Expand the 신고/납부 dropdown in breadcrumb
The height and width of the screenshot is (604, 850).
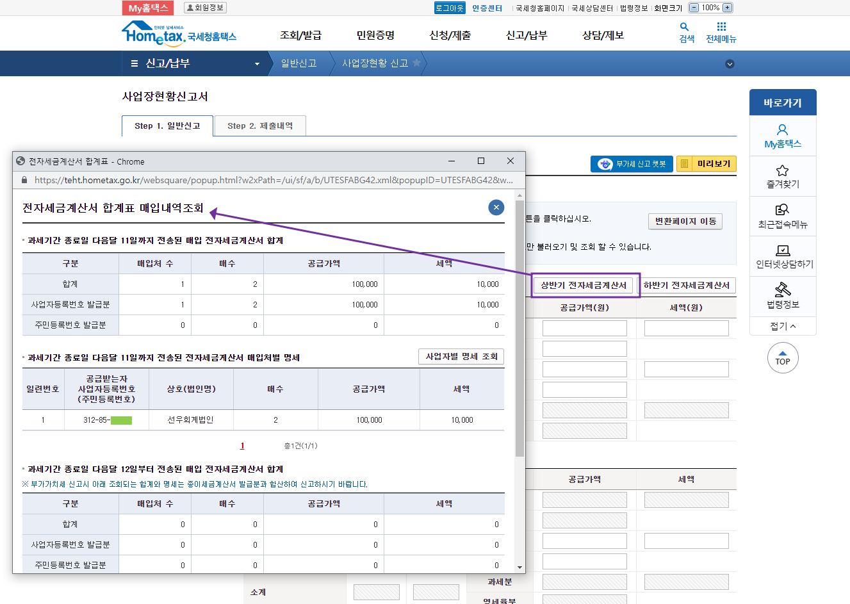tap(257, 64)
